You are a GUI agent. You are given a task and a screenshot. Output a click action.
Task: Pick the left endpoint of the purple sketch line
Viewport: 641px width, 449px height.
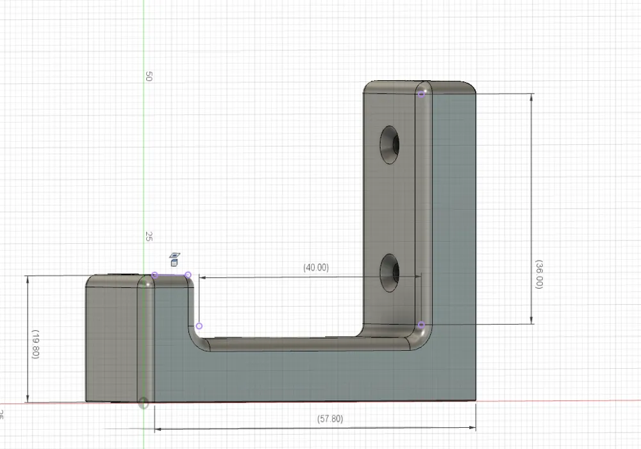[154, 275]
